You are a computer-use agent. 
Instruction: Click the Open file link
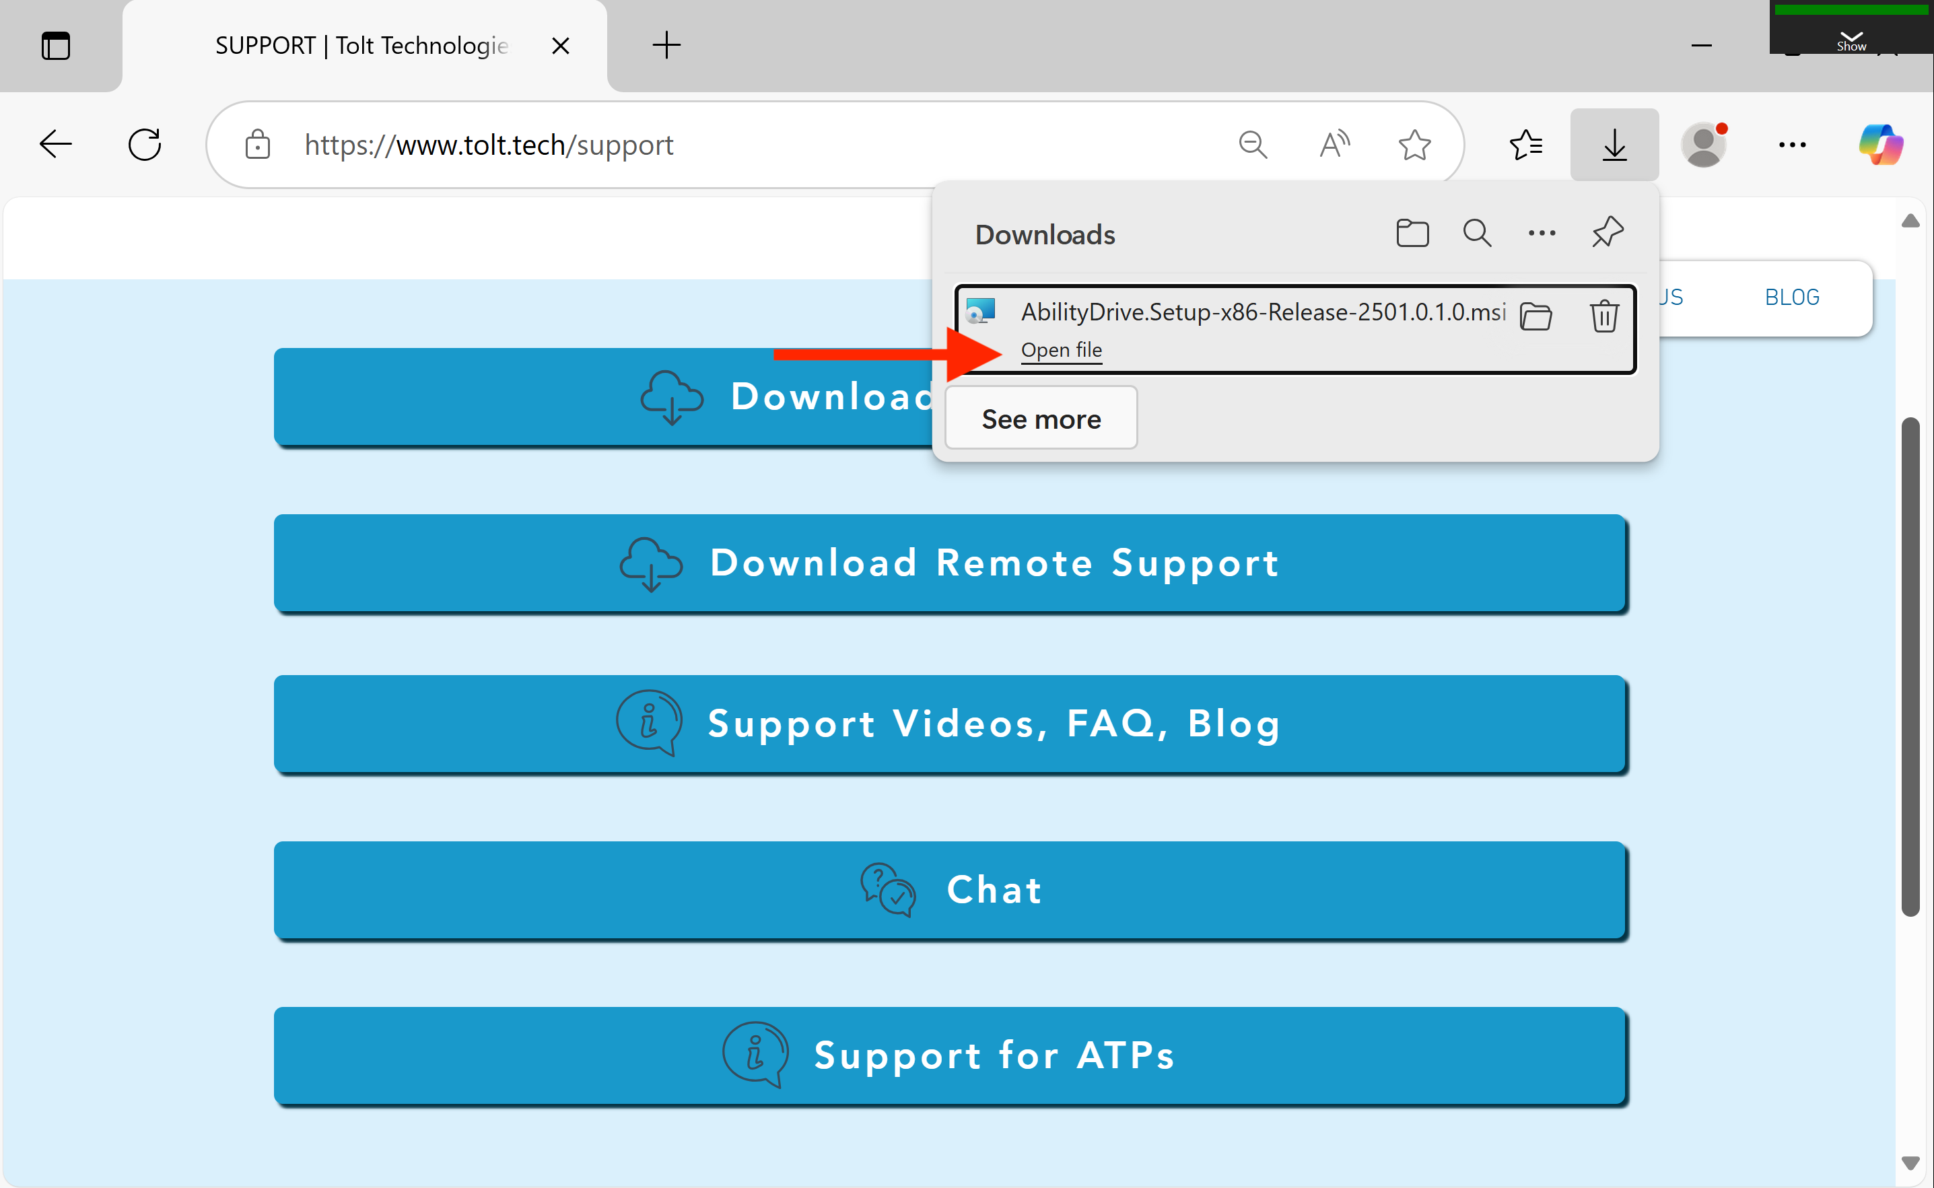1060,349
